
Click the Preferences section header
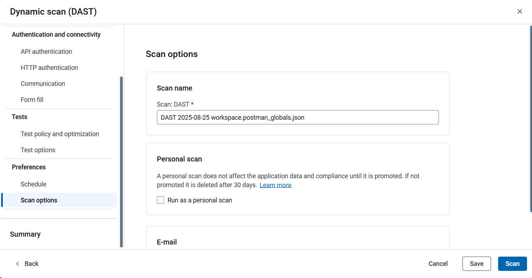click(29, 167)
